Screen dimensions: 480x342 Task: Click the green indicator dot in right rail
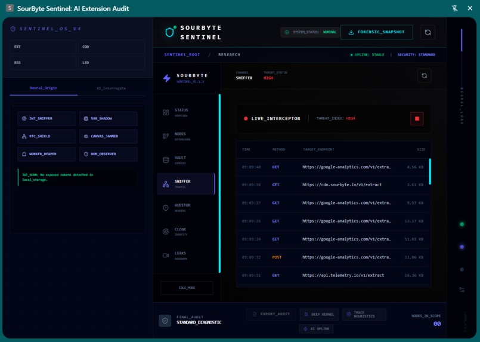click(x=462, y=224)
